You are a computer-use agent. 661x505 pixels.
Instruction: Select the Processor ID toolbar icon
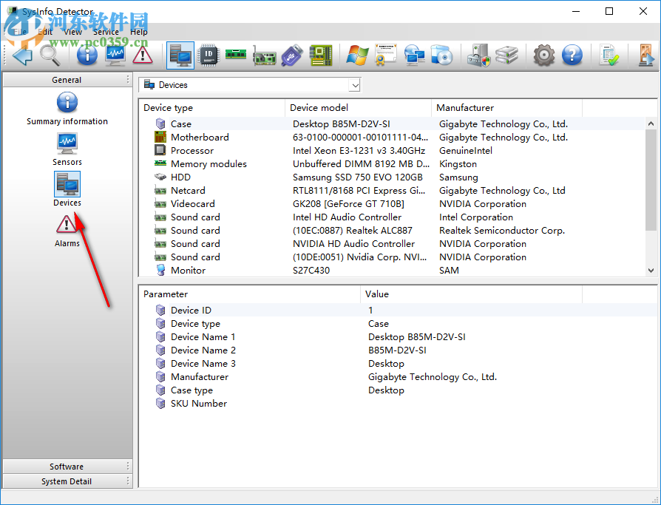(208, 55)
